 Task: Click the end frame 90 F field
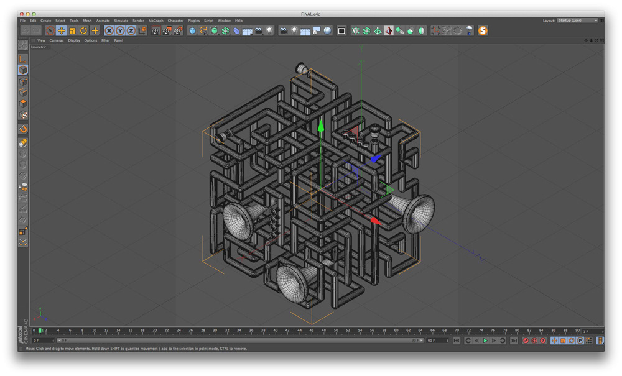pos(437,341)
